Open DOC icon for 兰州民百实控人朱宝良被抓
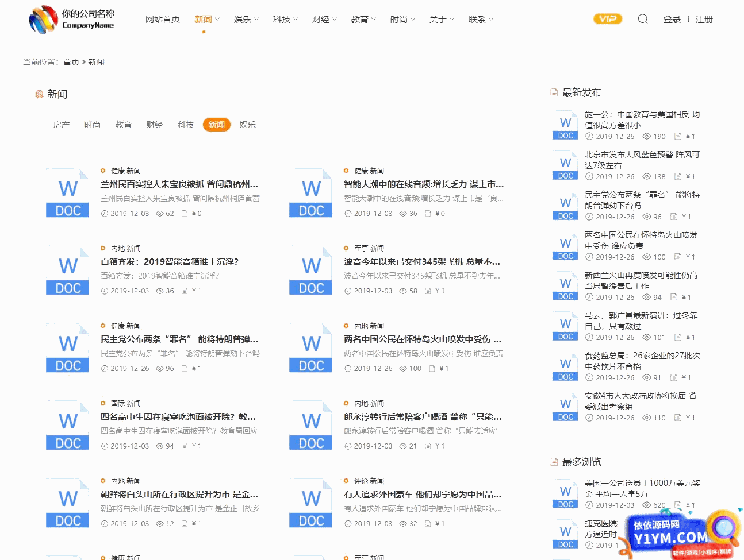This screenshot has height=560, width=744. click(x=68, y=193)
